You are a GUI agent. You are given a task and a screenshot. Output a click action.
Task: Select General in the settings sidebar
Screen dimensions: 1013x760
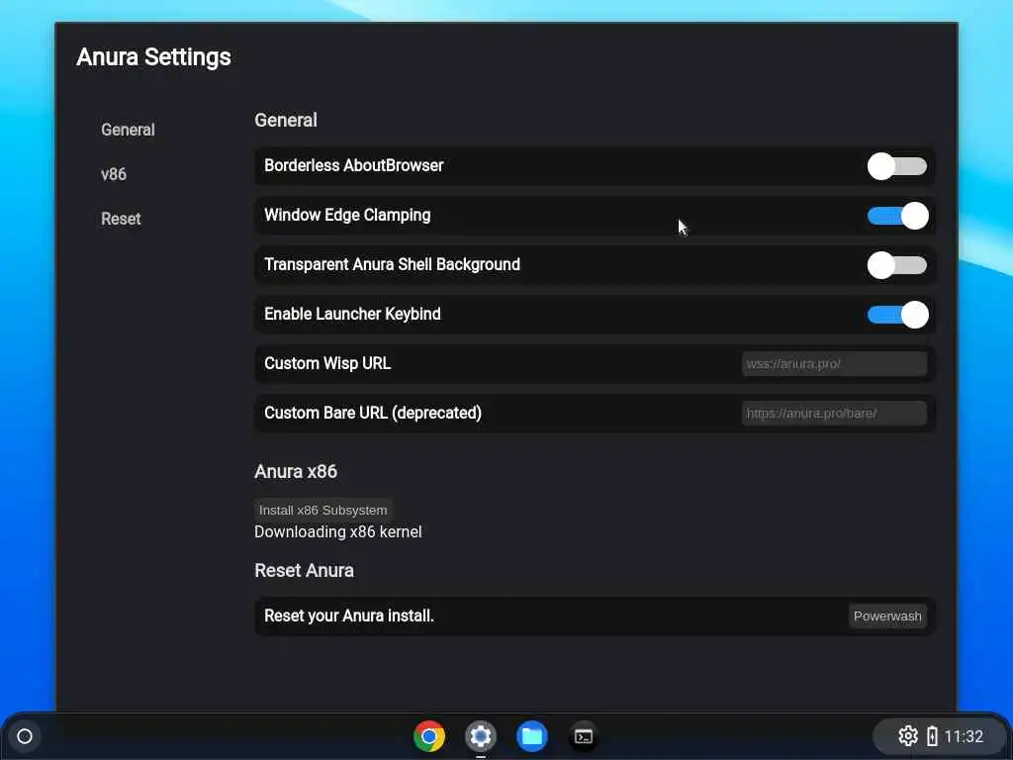pyautogui.click(x=128, y=130)
